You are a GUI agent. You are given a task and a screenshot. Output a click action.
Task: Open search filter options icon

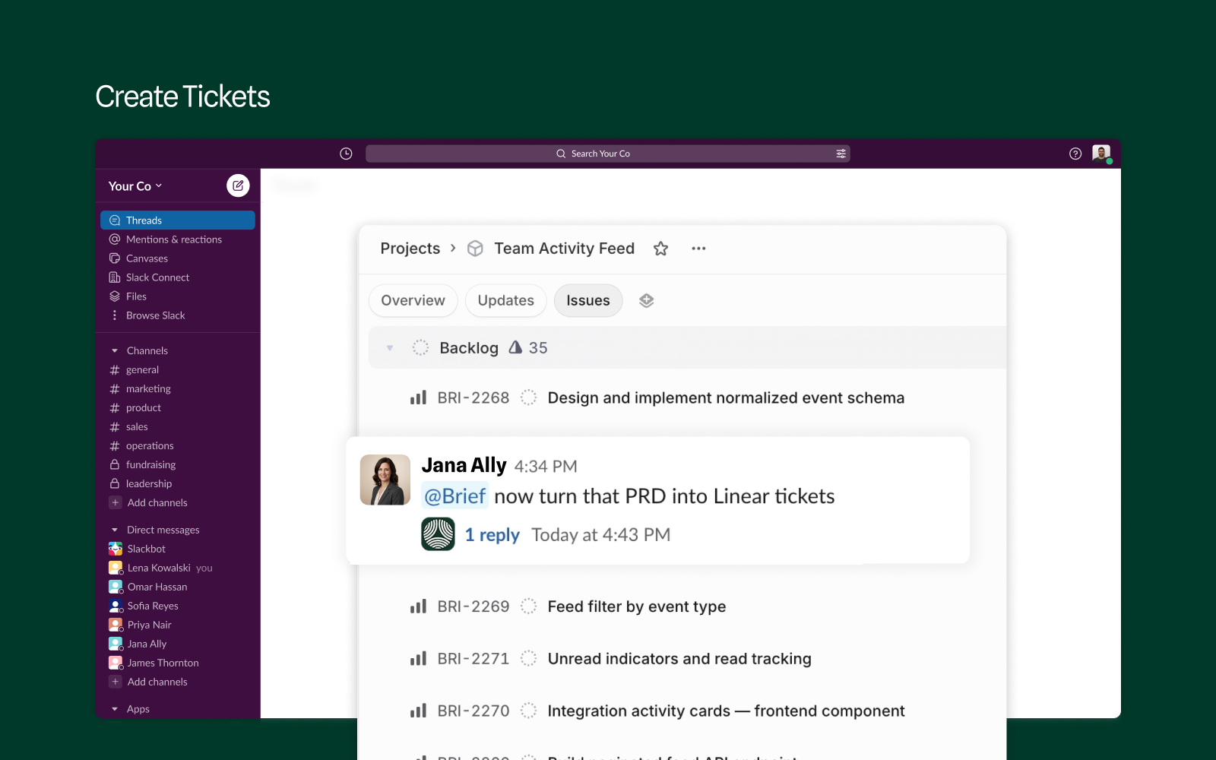pos(841,154)
